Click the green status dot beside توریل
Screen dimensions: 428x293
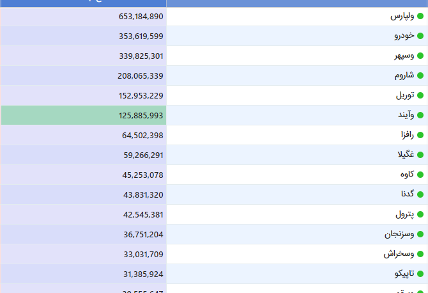point(420,95)
